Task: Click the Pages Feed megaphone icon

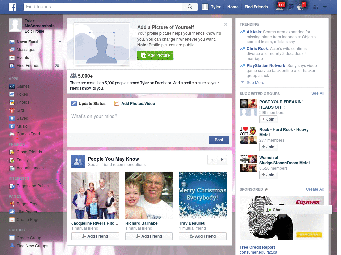Action: pos(12,204)
